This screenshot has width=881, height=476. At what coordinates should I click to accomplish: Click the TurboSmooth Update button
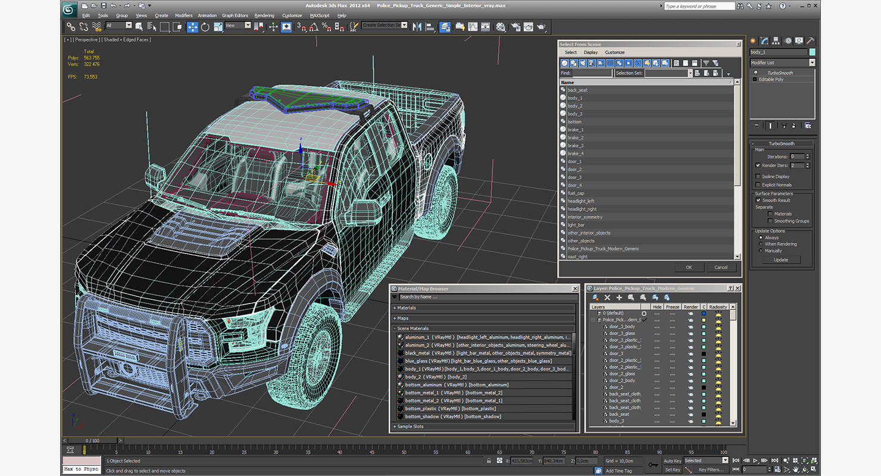(781, 260)
